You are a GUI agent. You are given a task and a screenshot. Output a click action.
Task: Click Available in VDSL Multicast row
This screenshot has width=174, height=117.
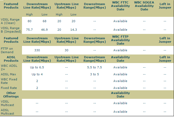[x=120, y=103]
